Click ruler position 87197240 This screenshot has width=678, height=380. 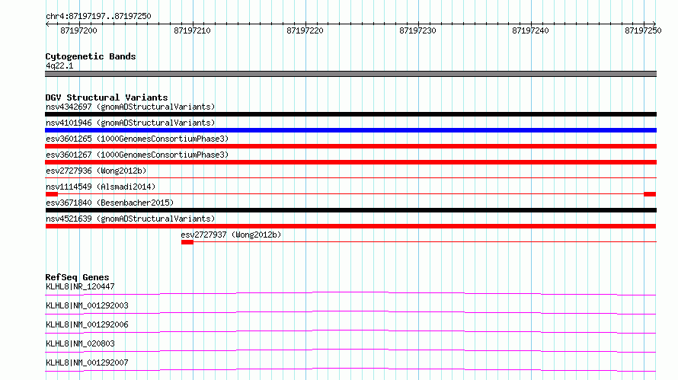click(530, 30)
